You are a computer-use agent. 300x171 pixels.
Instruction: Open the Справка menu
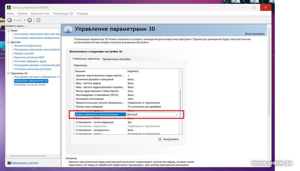coord(82,13)
